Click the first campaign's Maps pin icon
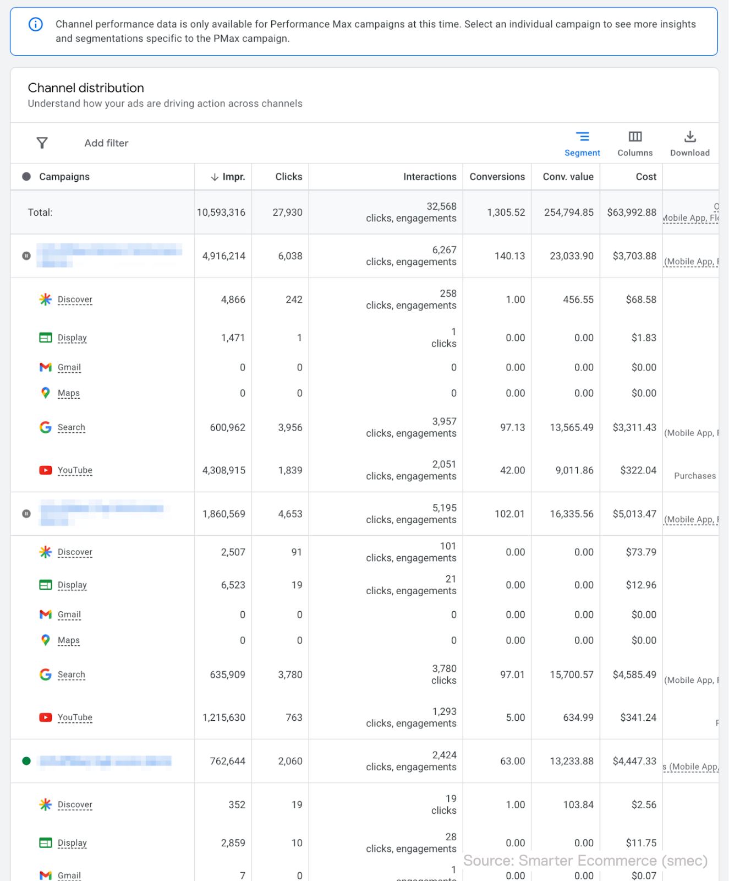The width and height of the screenshot is (729, 881). 46,393
